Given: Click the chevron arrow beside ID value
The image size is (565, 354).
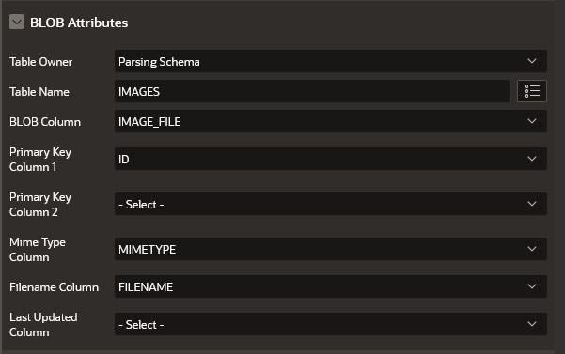Looking at the screenshot, I should tap(532, 159).
